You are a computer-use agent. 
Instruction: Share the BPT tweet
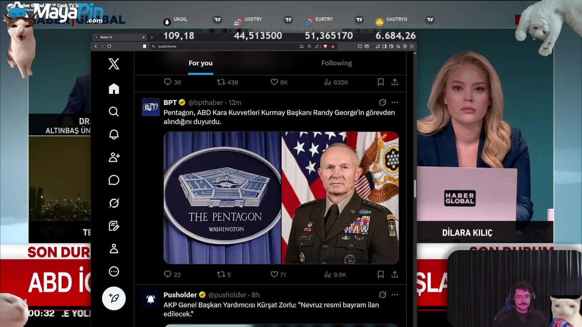click(395, 274)
